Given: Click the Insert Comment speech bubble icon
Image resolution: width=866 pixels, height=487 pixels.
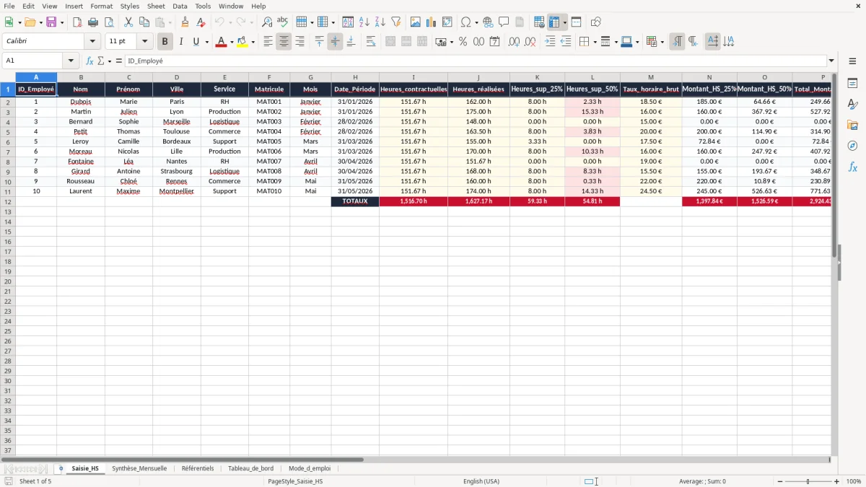Looking at the screenshot, I should click(x=504, y=22).
